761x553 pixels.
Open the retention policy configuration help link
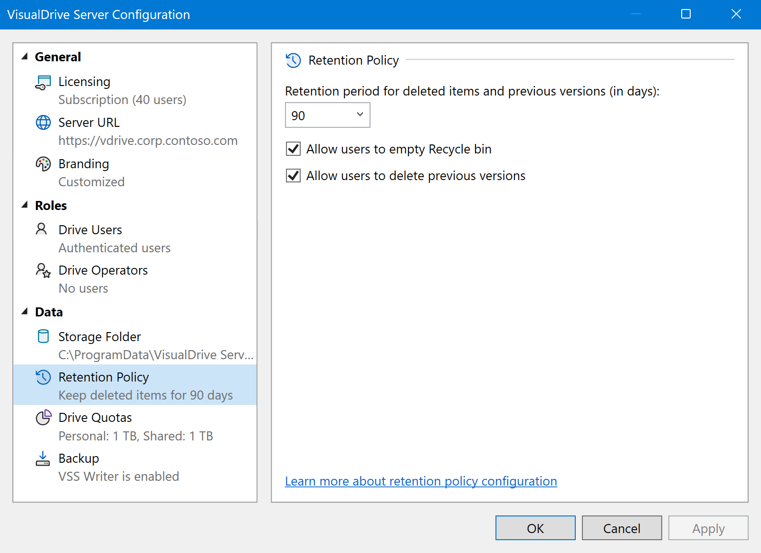pyautogui.click(x=420, y=481)
